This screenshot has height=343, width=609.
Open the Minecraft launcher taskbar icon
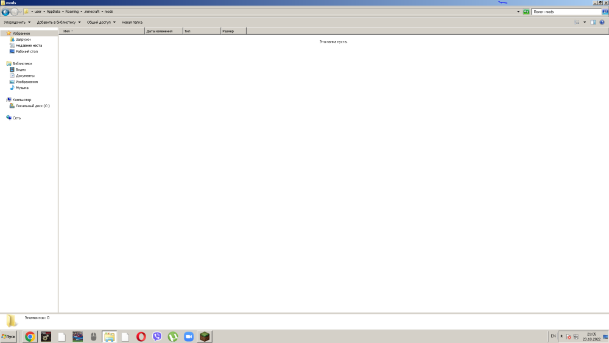point(205,336)
